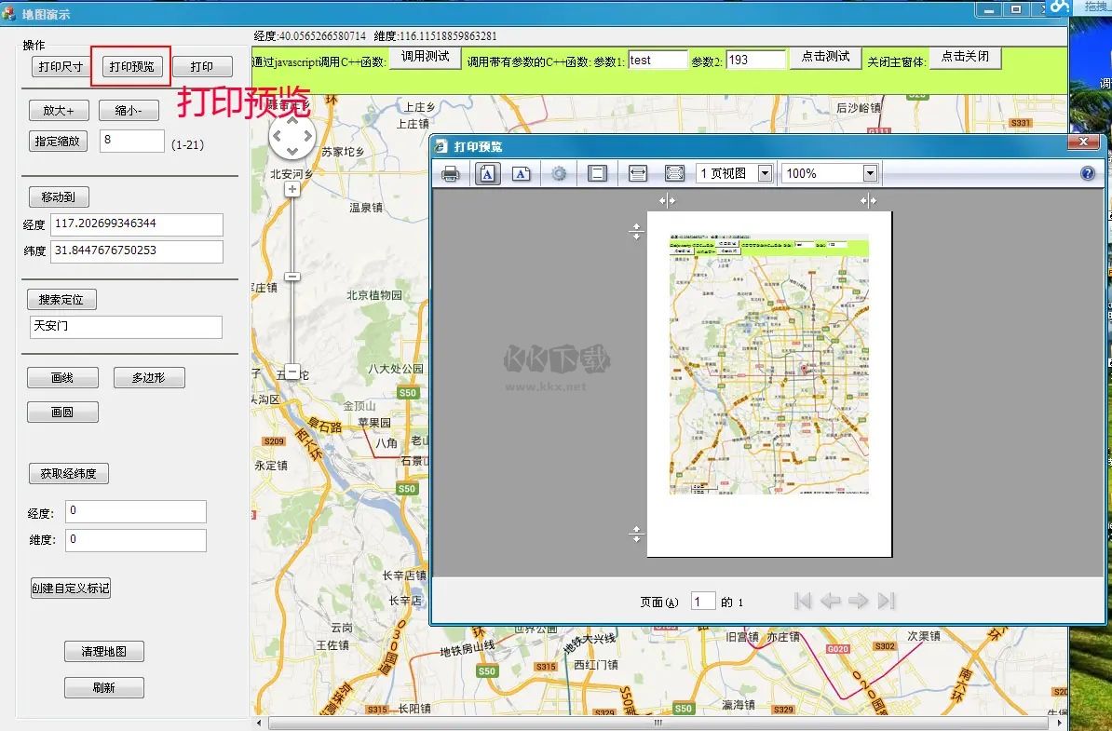This screenshot has width=1112, height=731.
Task: Open the 100% zoom level dropdown
Action: [x=869, y=173]
